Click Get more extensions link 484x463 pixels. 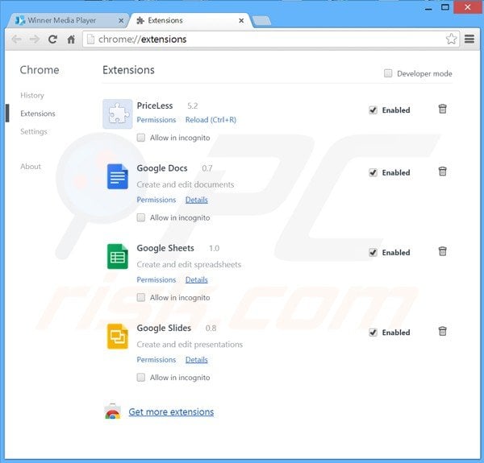click(171, 411)
